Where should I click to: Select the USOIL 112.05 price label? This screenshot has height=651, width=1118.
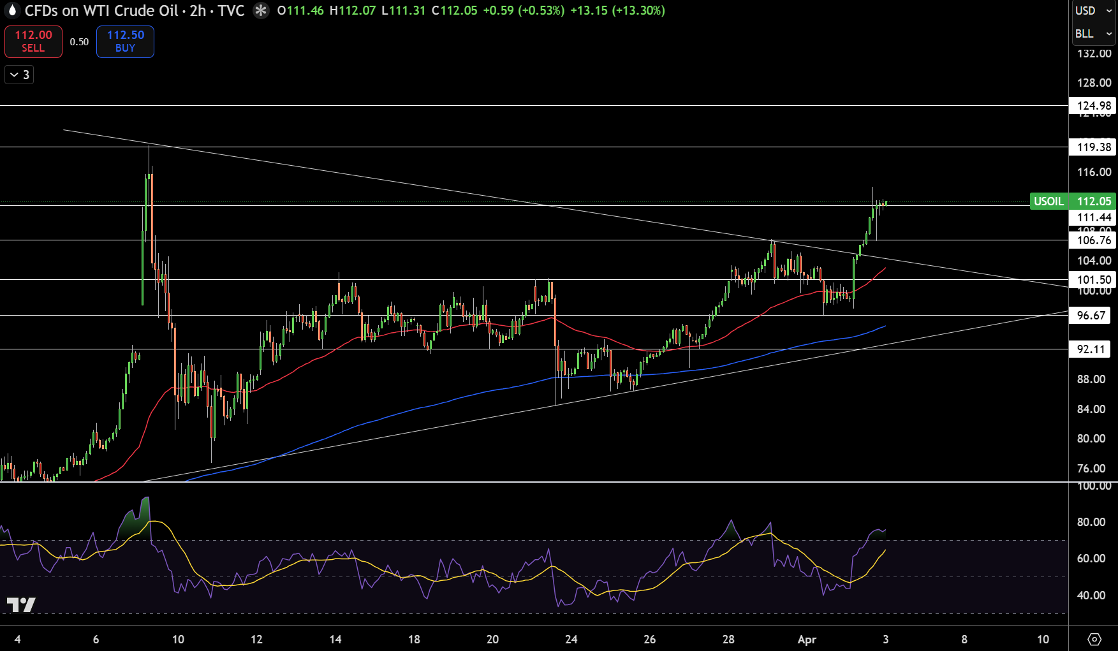1073,201
